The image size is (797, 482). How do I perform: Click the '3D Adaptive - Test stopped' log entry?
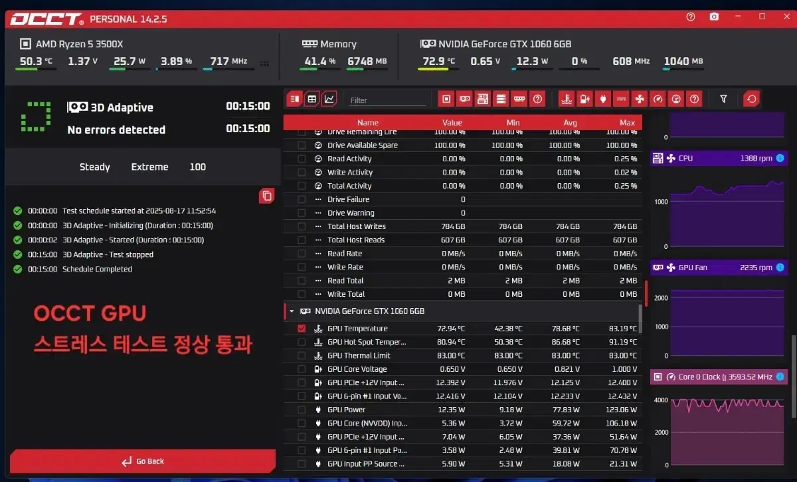pos(108,254)
